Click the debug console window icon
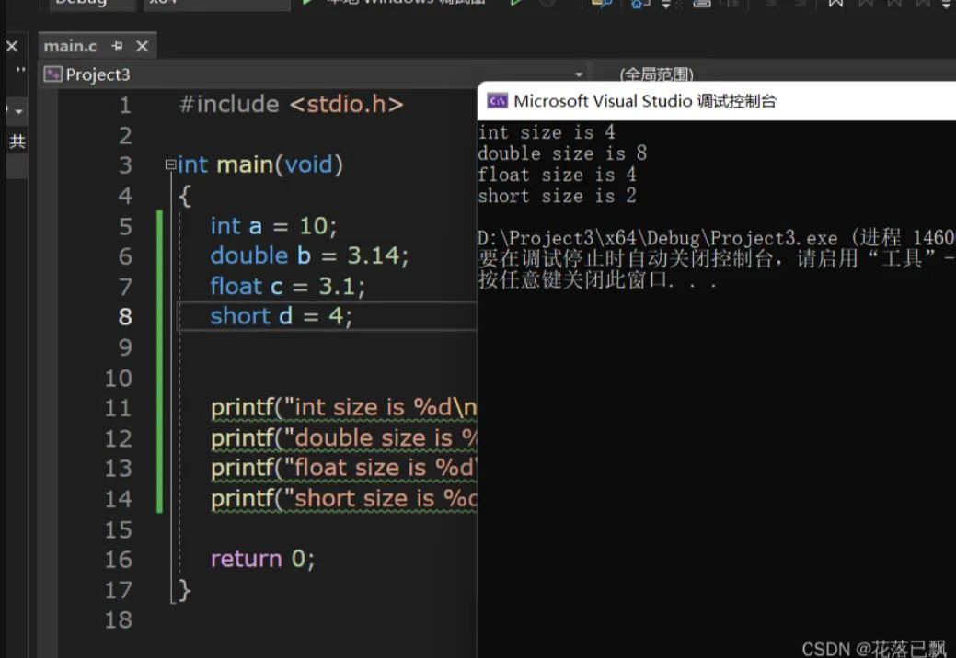This screenshot has width=956, height=658. click(x=497, y=101)
